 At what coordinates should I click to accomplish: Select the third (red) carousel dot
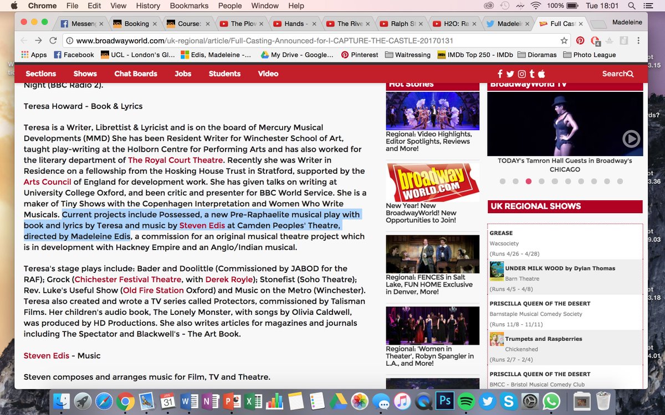529,181
